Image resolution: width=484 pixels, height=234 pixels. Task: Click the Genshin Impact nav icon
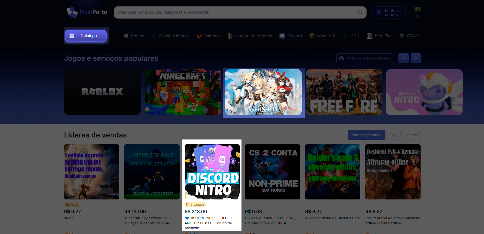click(x=154, y=36)
